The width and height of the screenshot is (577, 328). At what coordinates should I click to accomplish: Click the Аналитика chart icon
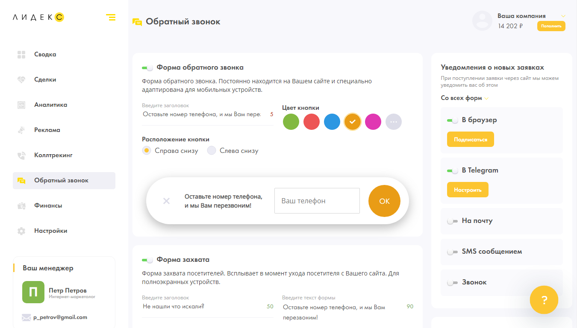click(x=21, y=105)
